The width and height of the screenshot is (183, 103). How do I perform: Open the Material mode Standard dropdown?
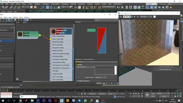(100, 77)
